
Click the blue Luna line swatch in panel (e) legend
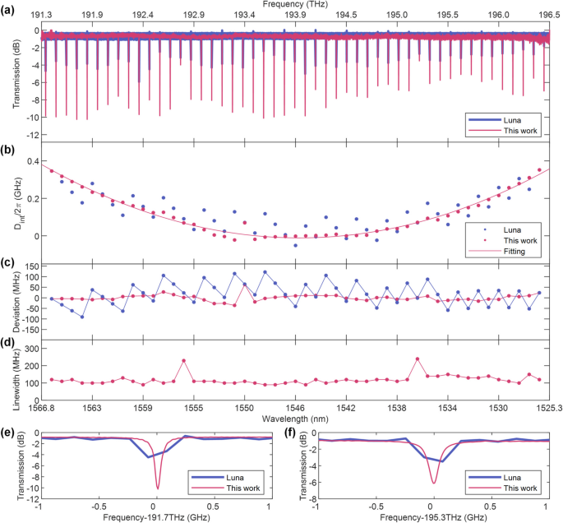tap(204, 476)
